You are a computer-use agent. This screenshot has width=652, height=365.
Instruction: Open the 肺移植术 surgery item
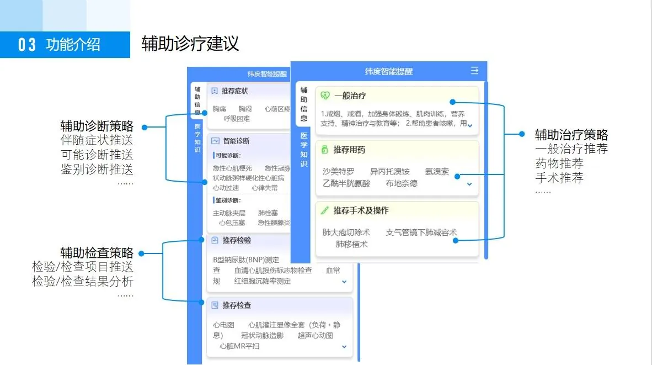point(351,244)
